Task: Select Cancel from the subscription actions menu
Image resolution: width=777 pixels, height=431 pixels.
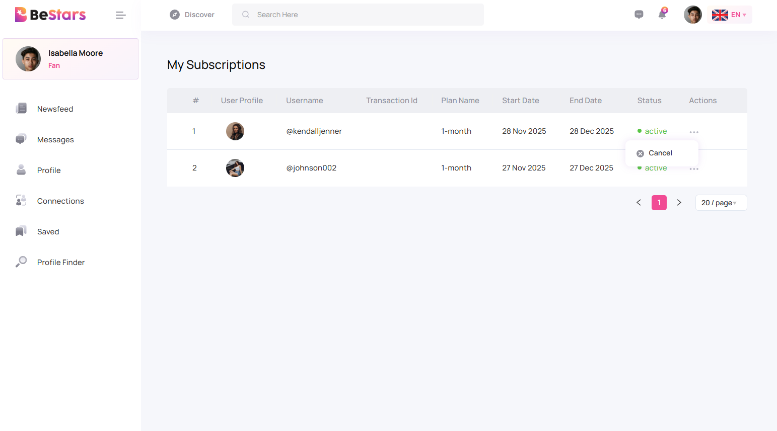Action: tap(660, 153)
